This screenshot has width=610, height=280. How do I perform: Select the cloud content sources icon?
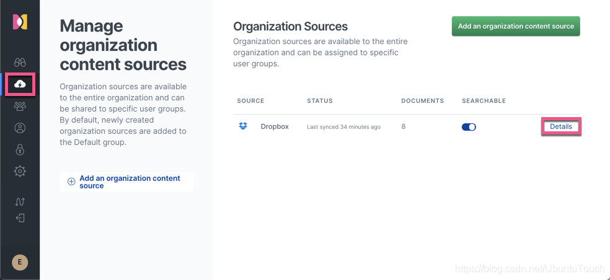[x=20, y=84]
